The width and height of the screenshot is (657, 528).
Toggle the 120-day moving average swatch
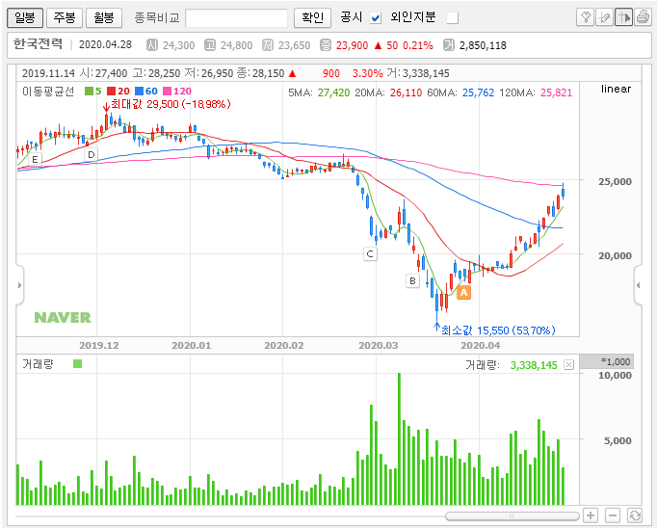point(168,91)
